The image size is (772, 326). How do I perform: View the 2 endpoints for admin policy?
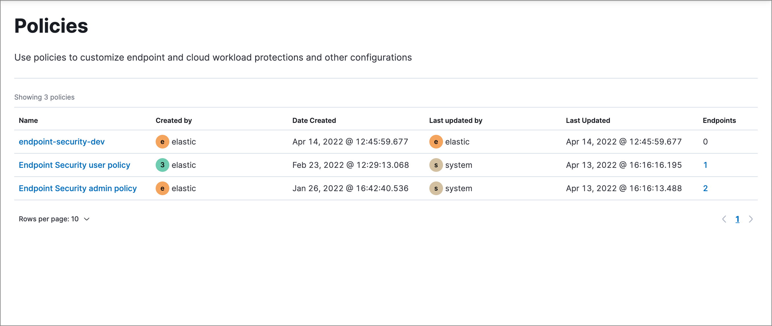coord(705,188)
